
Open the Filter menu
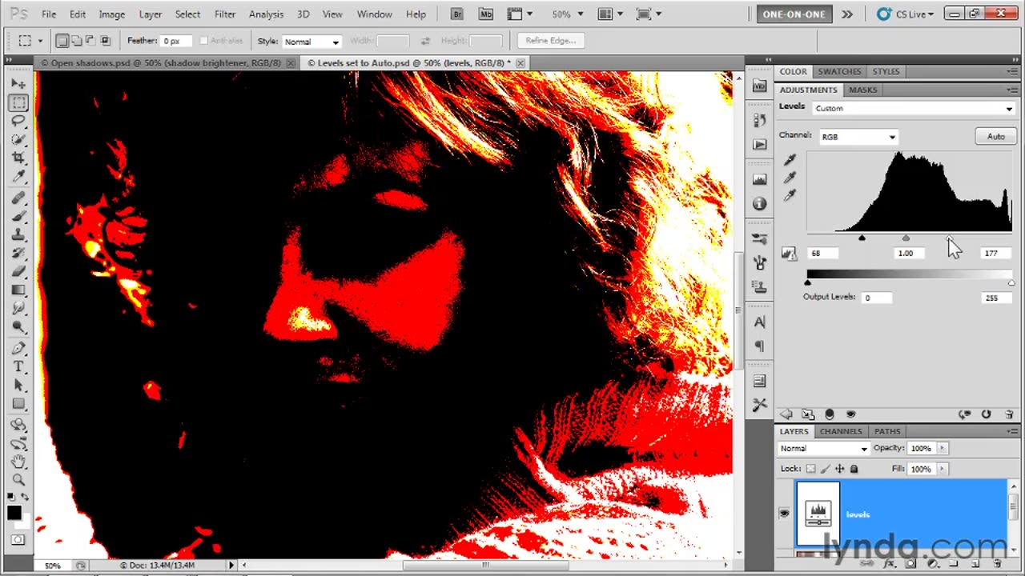click(224, 14)
